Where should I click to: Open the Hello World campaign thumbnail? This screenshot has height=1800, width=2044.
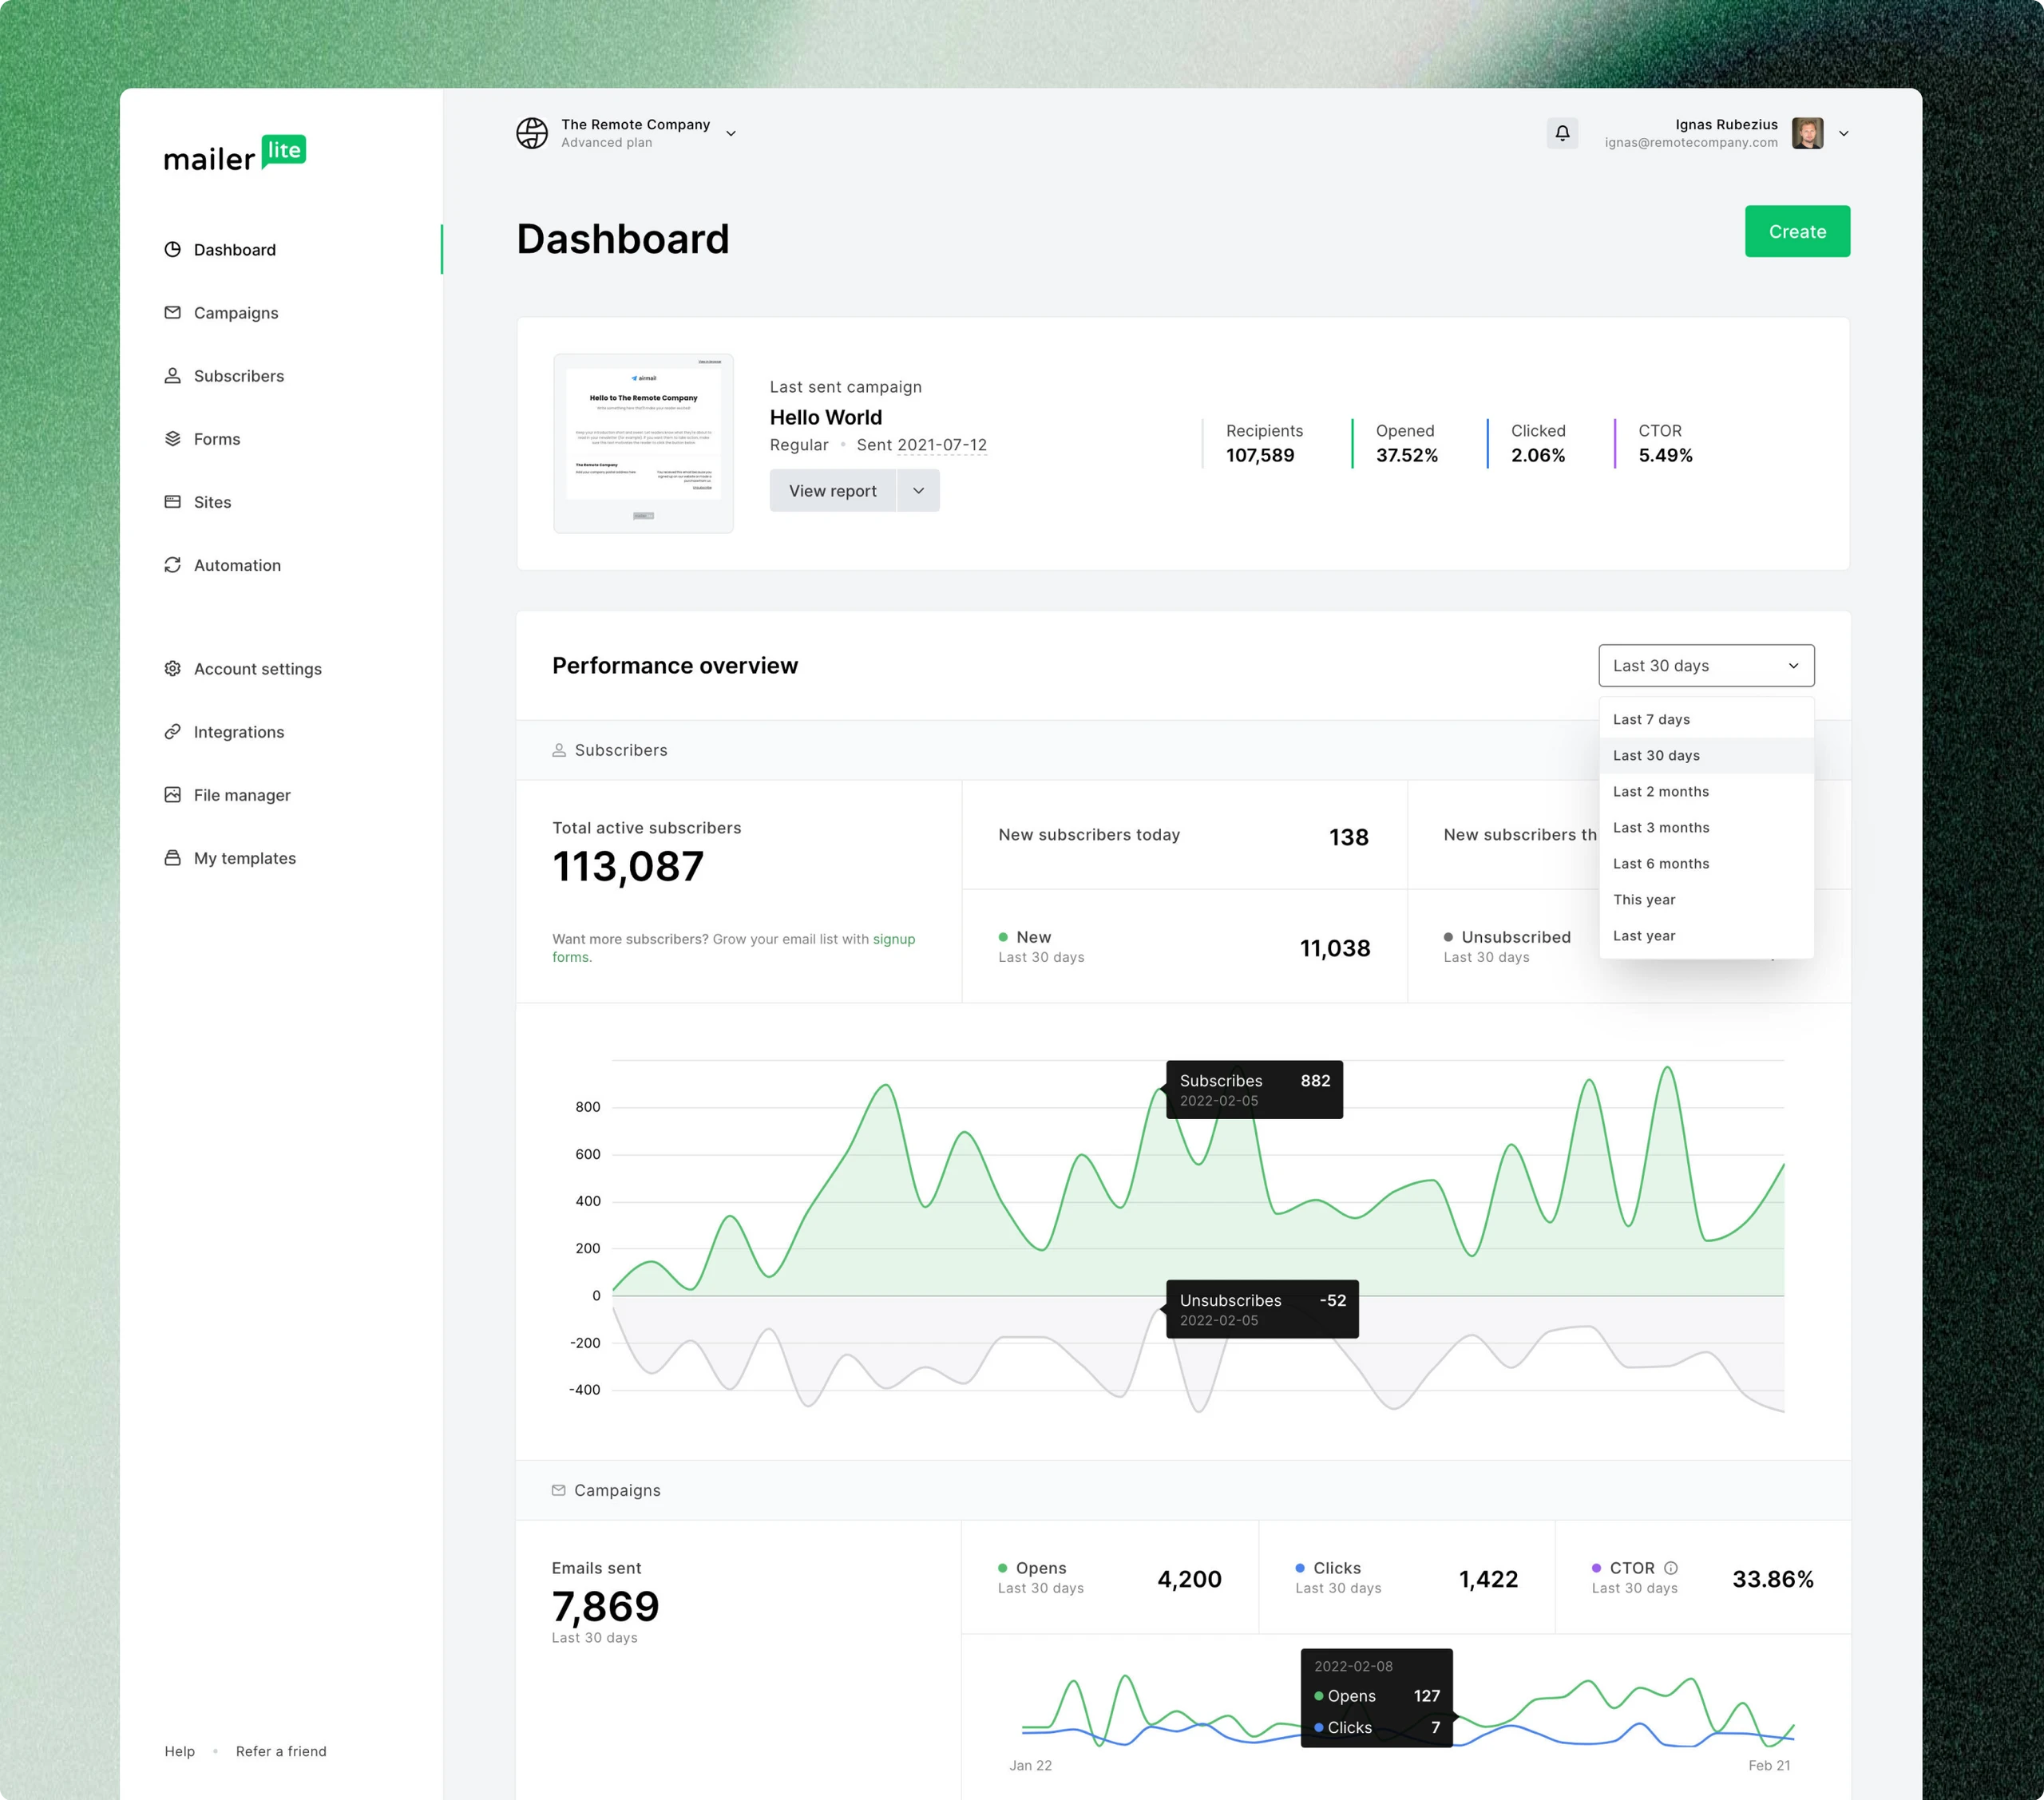(x=643, y=443)
